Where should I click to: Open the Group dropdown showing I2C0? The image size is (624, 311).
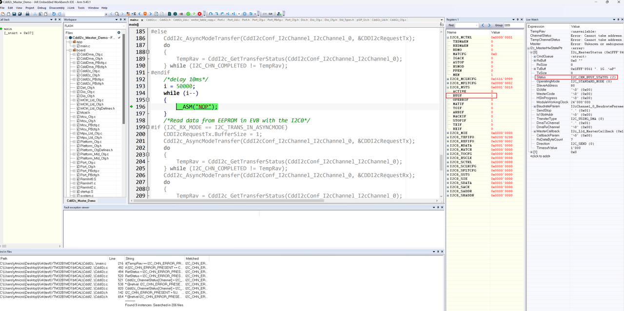tap(511, 25)
